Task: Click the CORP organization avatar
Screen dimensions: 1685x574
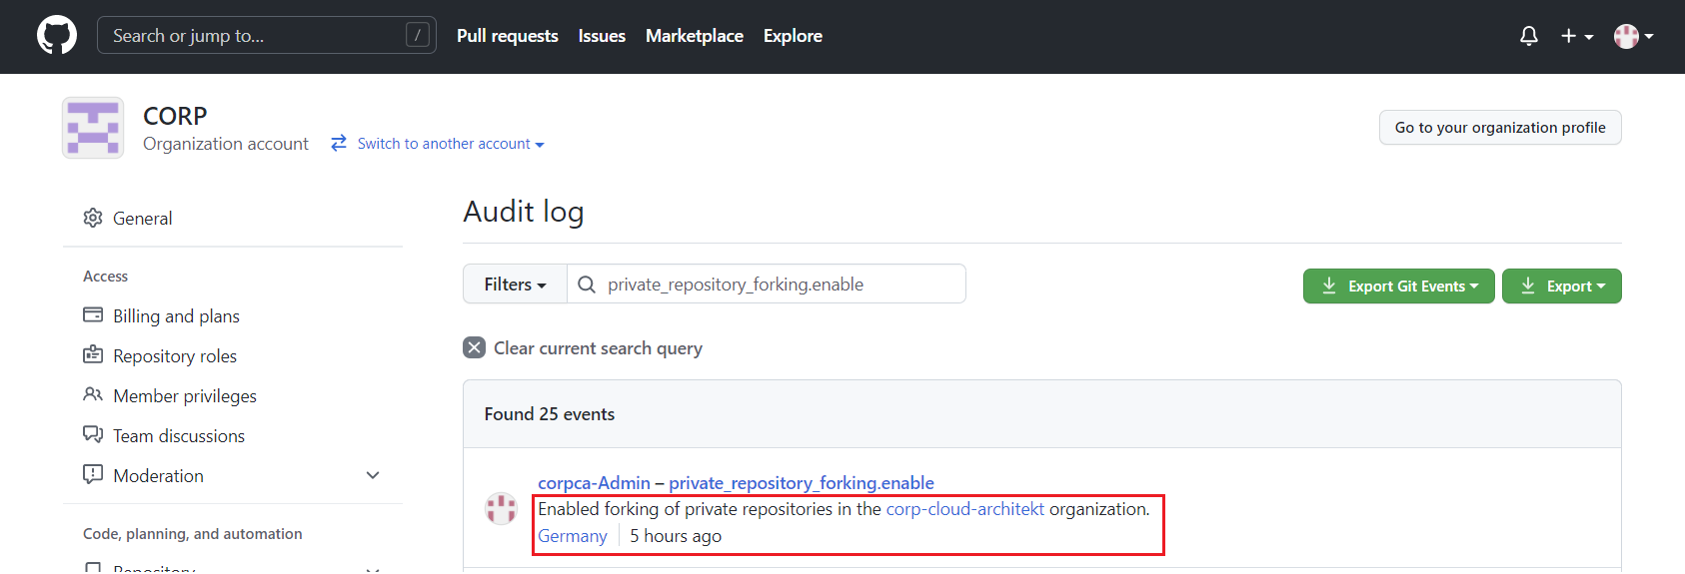Action: pos(93,128)
